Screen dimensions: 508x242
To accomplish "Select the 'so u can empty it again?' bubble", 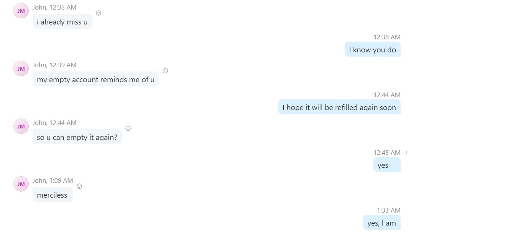I will 77,137.
